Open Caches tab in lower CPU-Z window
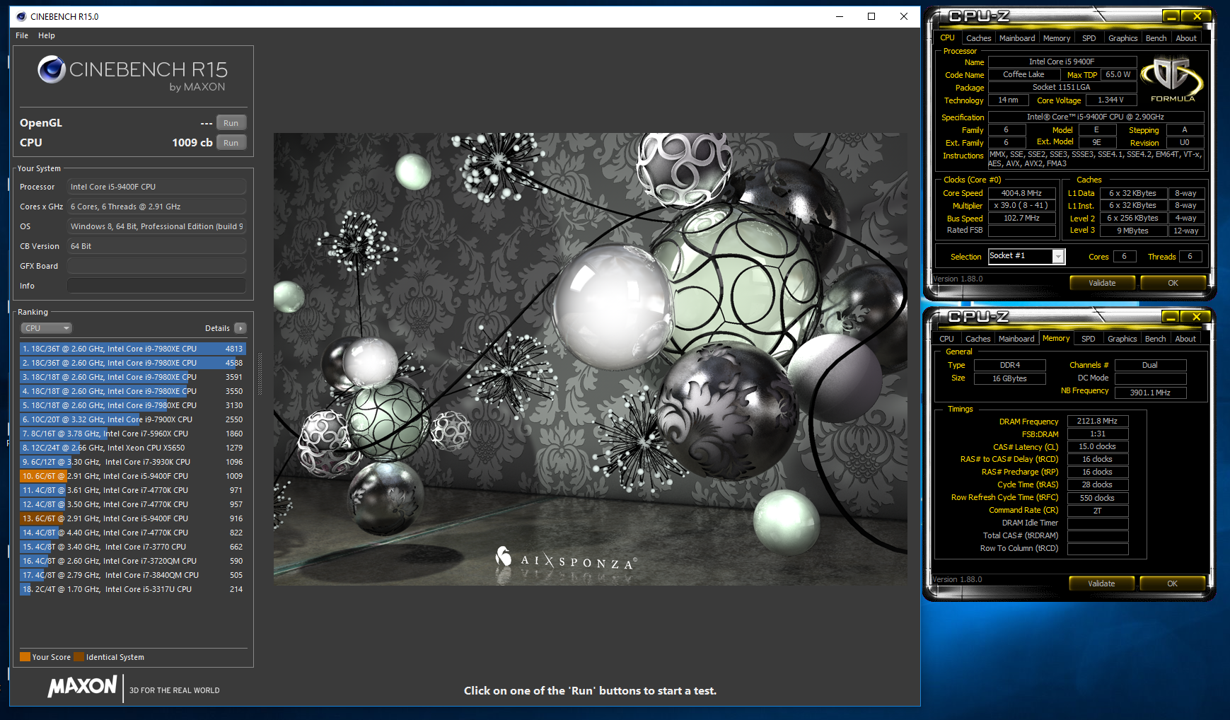 click(x=977, y=339)
